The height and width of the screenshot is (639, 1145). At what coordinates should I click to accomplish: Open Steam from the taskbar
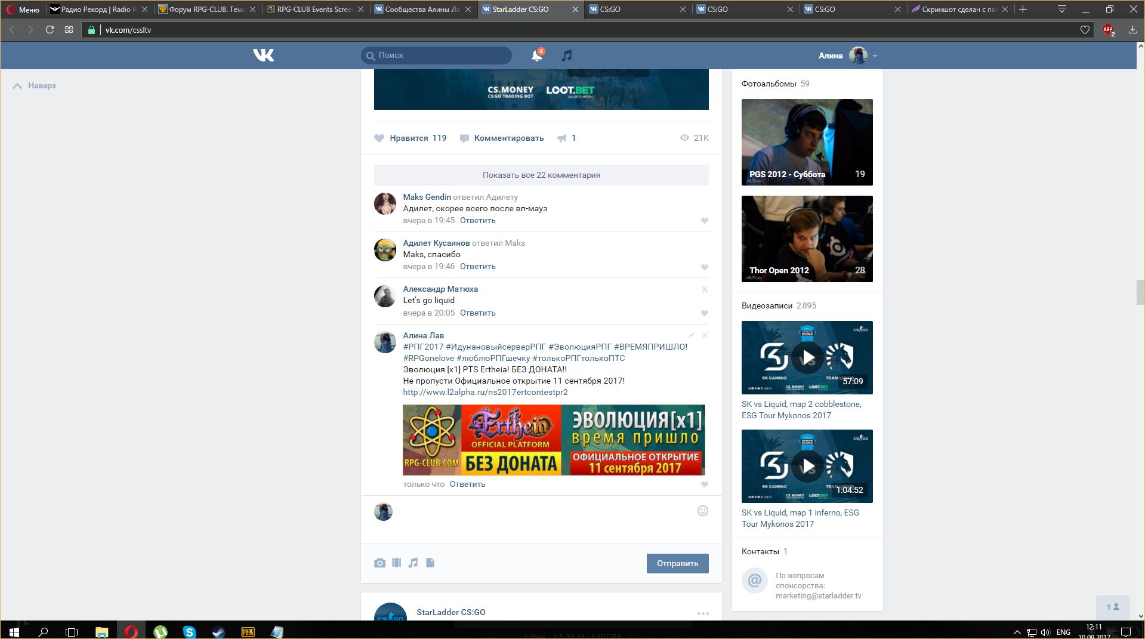click(x=218, y=631)
